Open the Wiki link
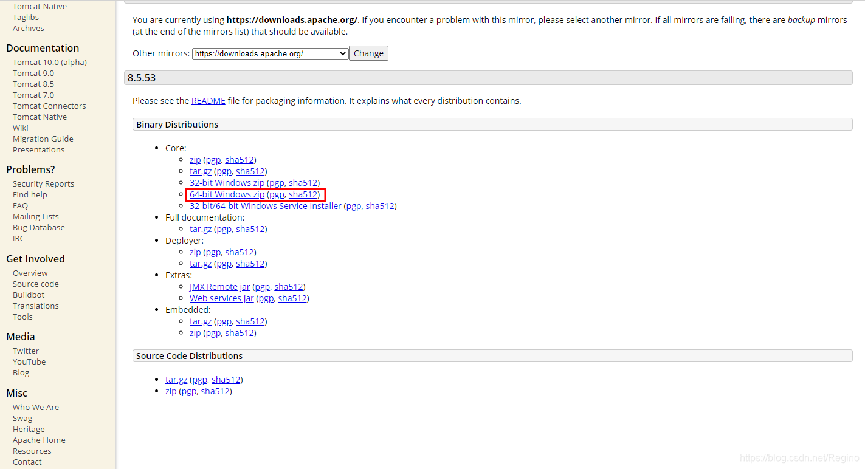 [21, 128]
